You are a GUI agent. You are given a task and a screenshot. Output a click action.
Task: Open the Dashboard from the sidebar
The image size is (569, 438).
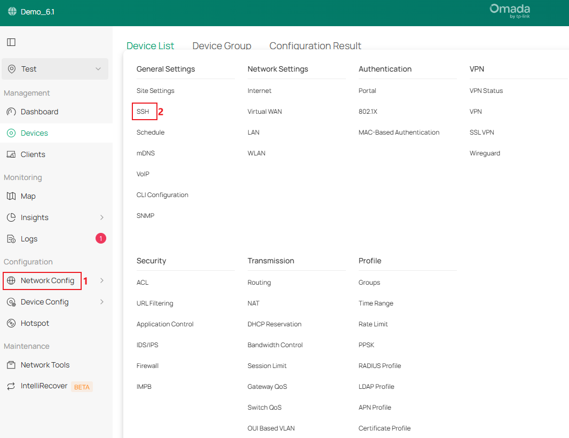(x=11, y=112)
